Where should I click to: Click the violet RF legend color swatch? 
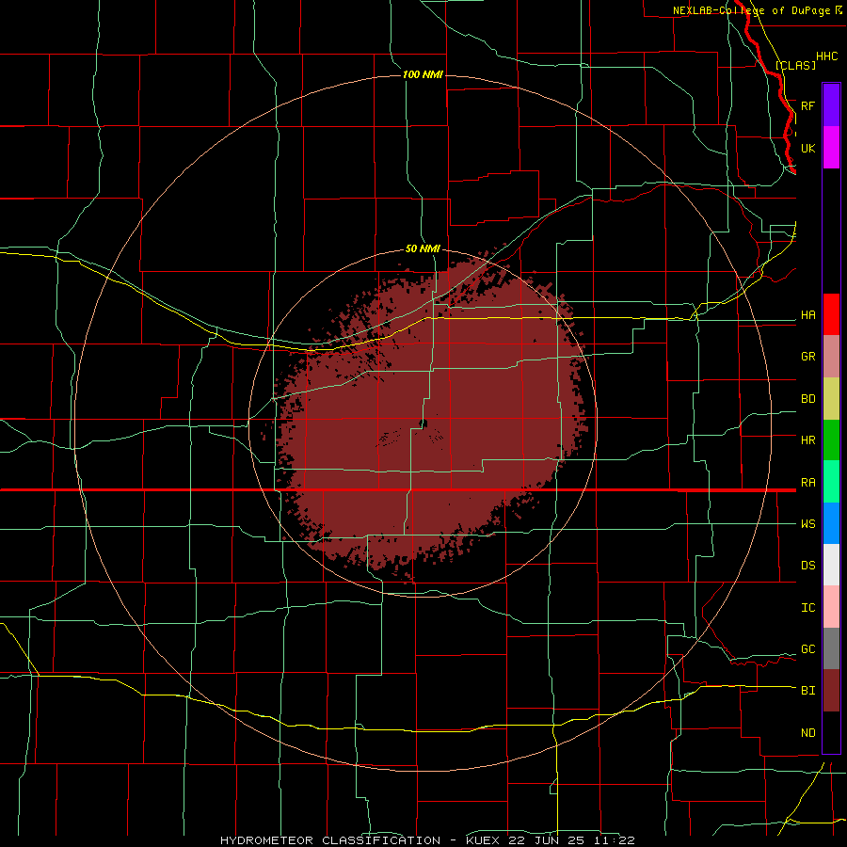(831, 105)
